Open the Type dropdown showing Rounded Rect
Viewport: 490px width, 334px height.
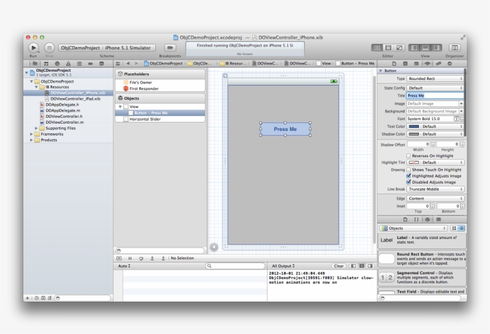435,79
